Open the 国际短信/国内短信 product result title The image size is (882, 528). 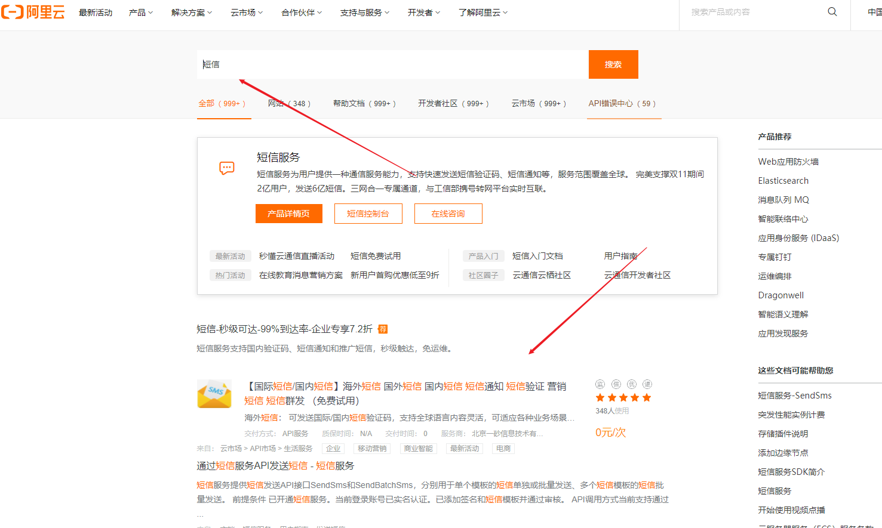tap(405, 393)
